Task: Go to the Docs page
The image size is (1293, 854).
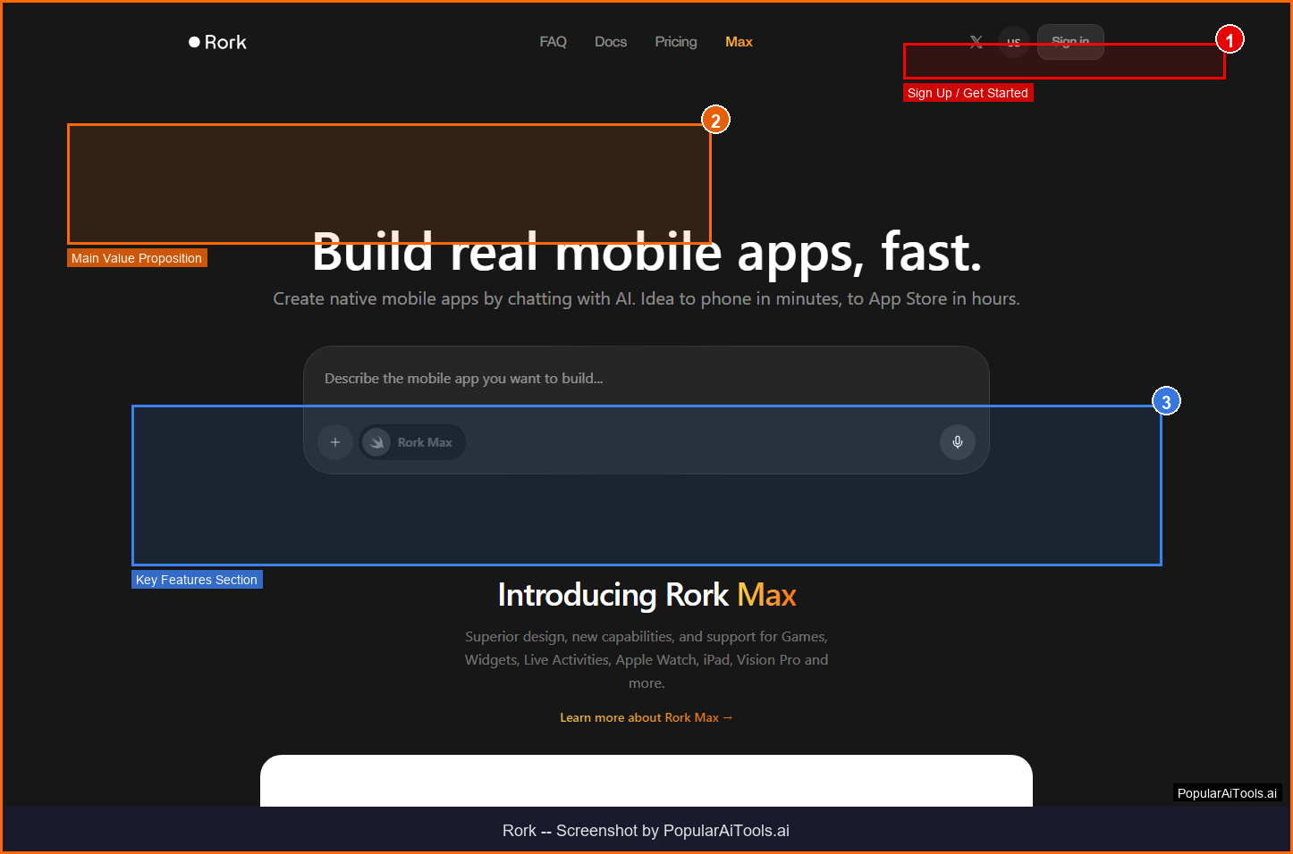Action: point(611,42)
